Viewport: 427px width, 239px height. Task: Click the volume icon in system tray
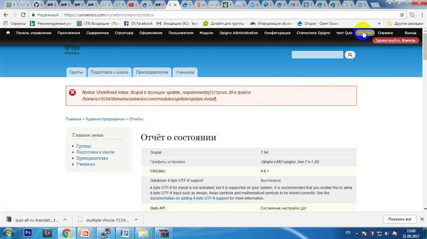[387, 233]
